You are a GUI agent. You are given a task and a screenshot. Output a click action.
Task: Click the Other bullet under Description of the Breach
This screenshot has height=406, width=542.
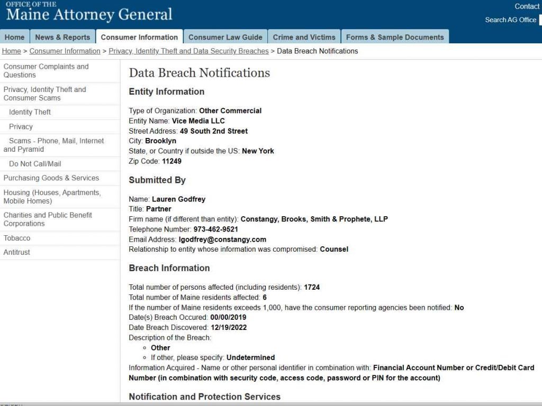(x=160, y=348)
